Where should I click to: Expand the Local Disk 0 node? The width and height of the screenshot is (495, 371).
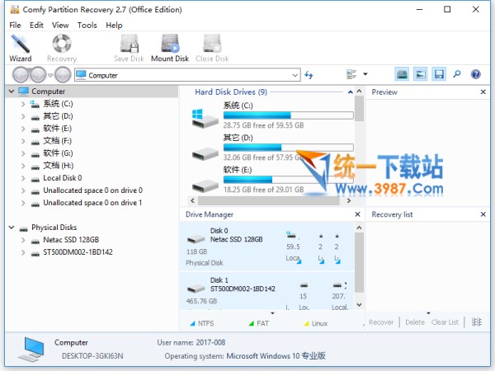tap(23, 178)
